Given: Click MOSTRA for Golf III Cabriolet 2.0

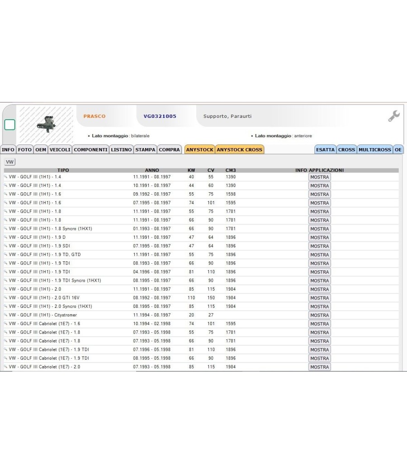Looking at the screenshot, I should [x=319, y=367].
